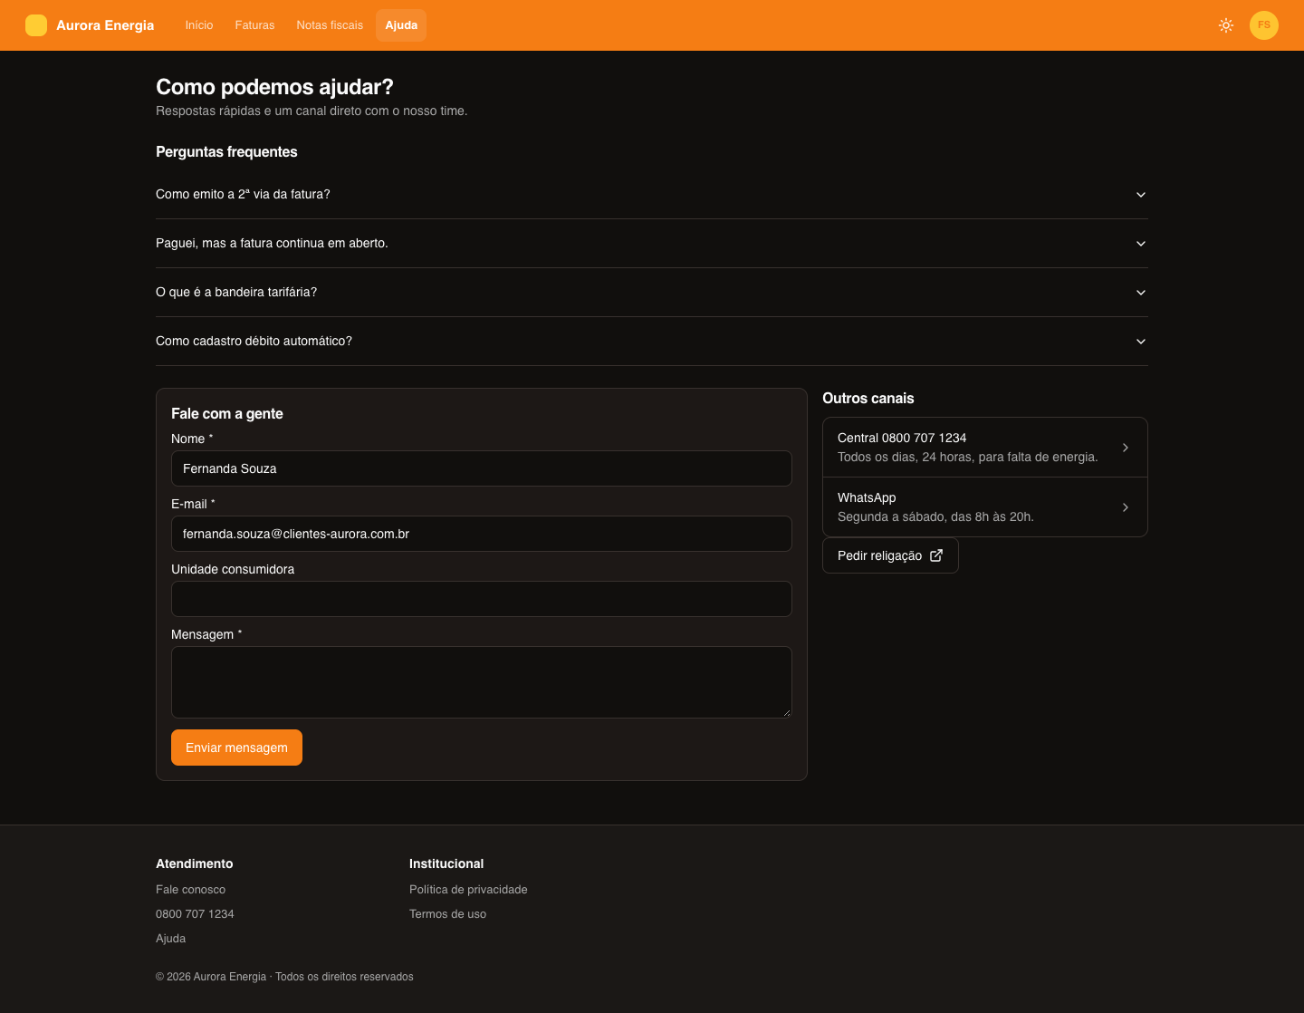Image resolution: width=1304 pixels, height=1013 pixels.
Task: Open the WhatsApp contact channel
Action: point(985,507)
